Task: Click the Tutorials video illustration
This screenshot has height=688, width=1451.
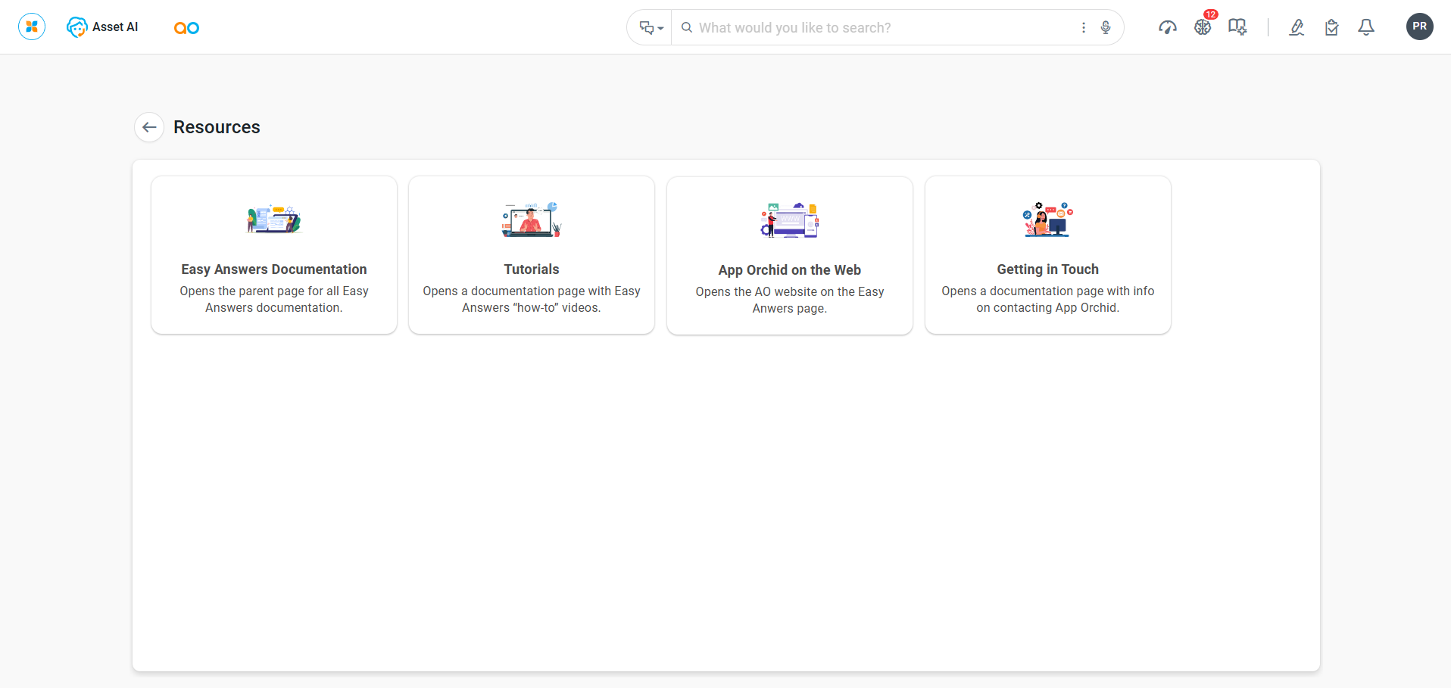Action: 532,219
